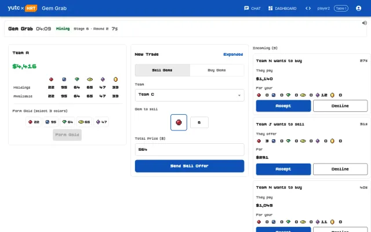
Task: Click the gold coin header in holdings table
Action: [115, 79]
